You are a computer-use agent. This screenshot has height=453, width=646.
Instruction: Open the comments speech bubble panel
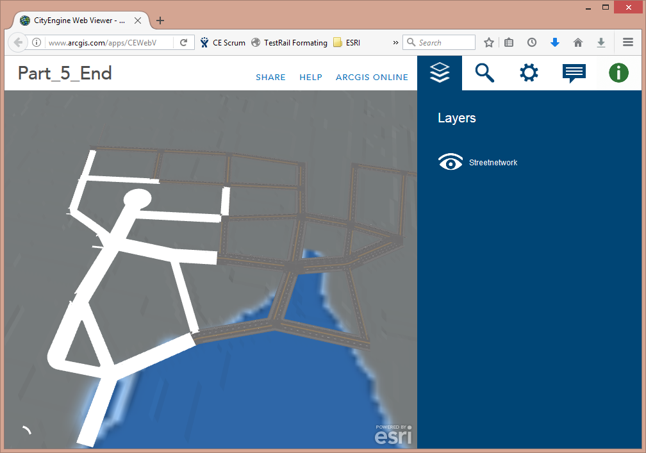[x=574, y=73]
